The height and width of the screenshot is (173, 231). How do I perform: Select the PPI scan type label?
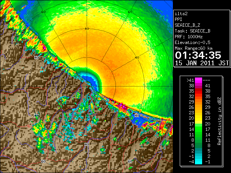[x=178, y=19]
